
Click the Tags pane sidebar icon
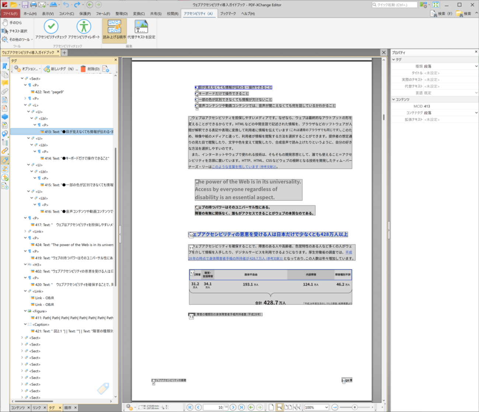tap(5, 160)
